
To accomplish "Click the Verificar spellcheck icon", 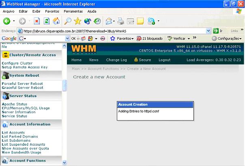I will [170, 39].
